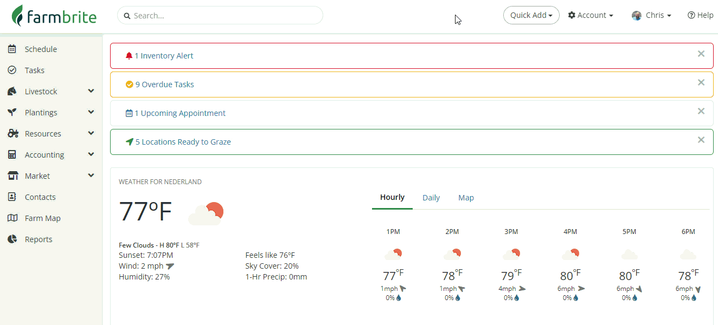The height and width of the screenshot is (325, 718).
Task: Click the Plantings sprout icon
Action: pyautogui.click(x=12, y=113)
